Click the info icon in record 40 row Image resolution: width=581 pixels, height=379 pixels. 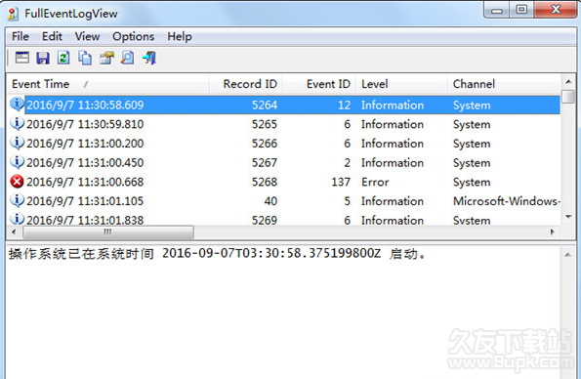tap(17, 201)
